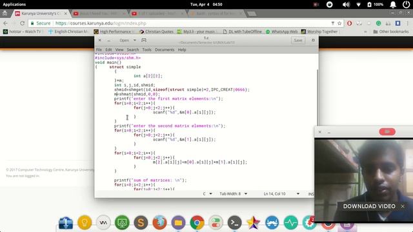Screen dimensions: 413x232
Task: Open the Applications menu
Action: click(x=14, y=5)
